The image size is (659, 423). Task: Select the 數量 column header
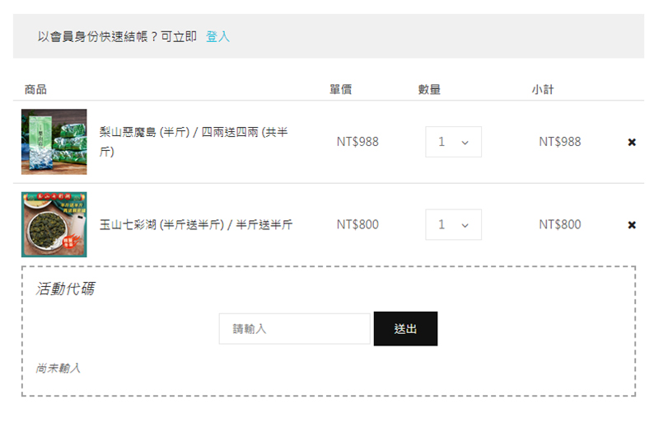[x=429, y=89]
